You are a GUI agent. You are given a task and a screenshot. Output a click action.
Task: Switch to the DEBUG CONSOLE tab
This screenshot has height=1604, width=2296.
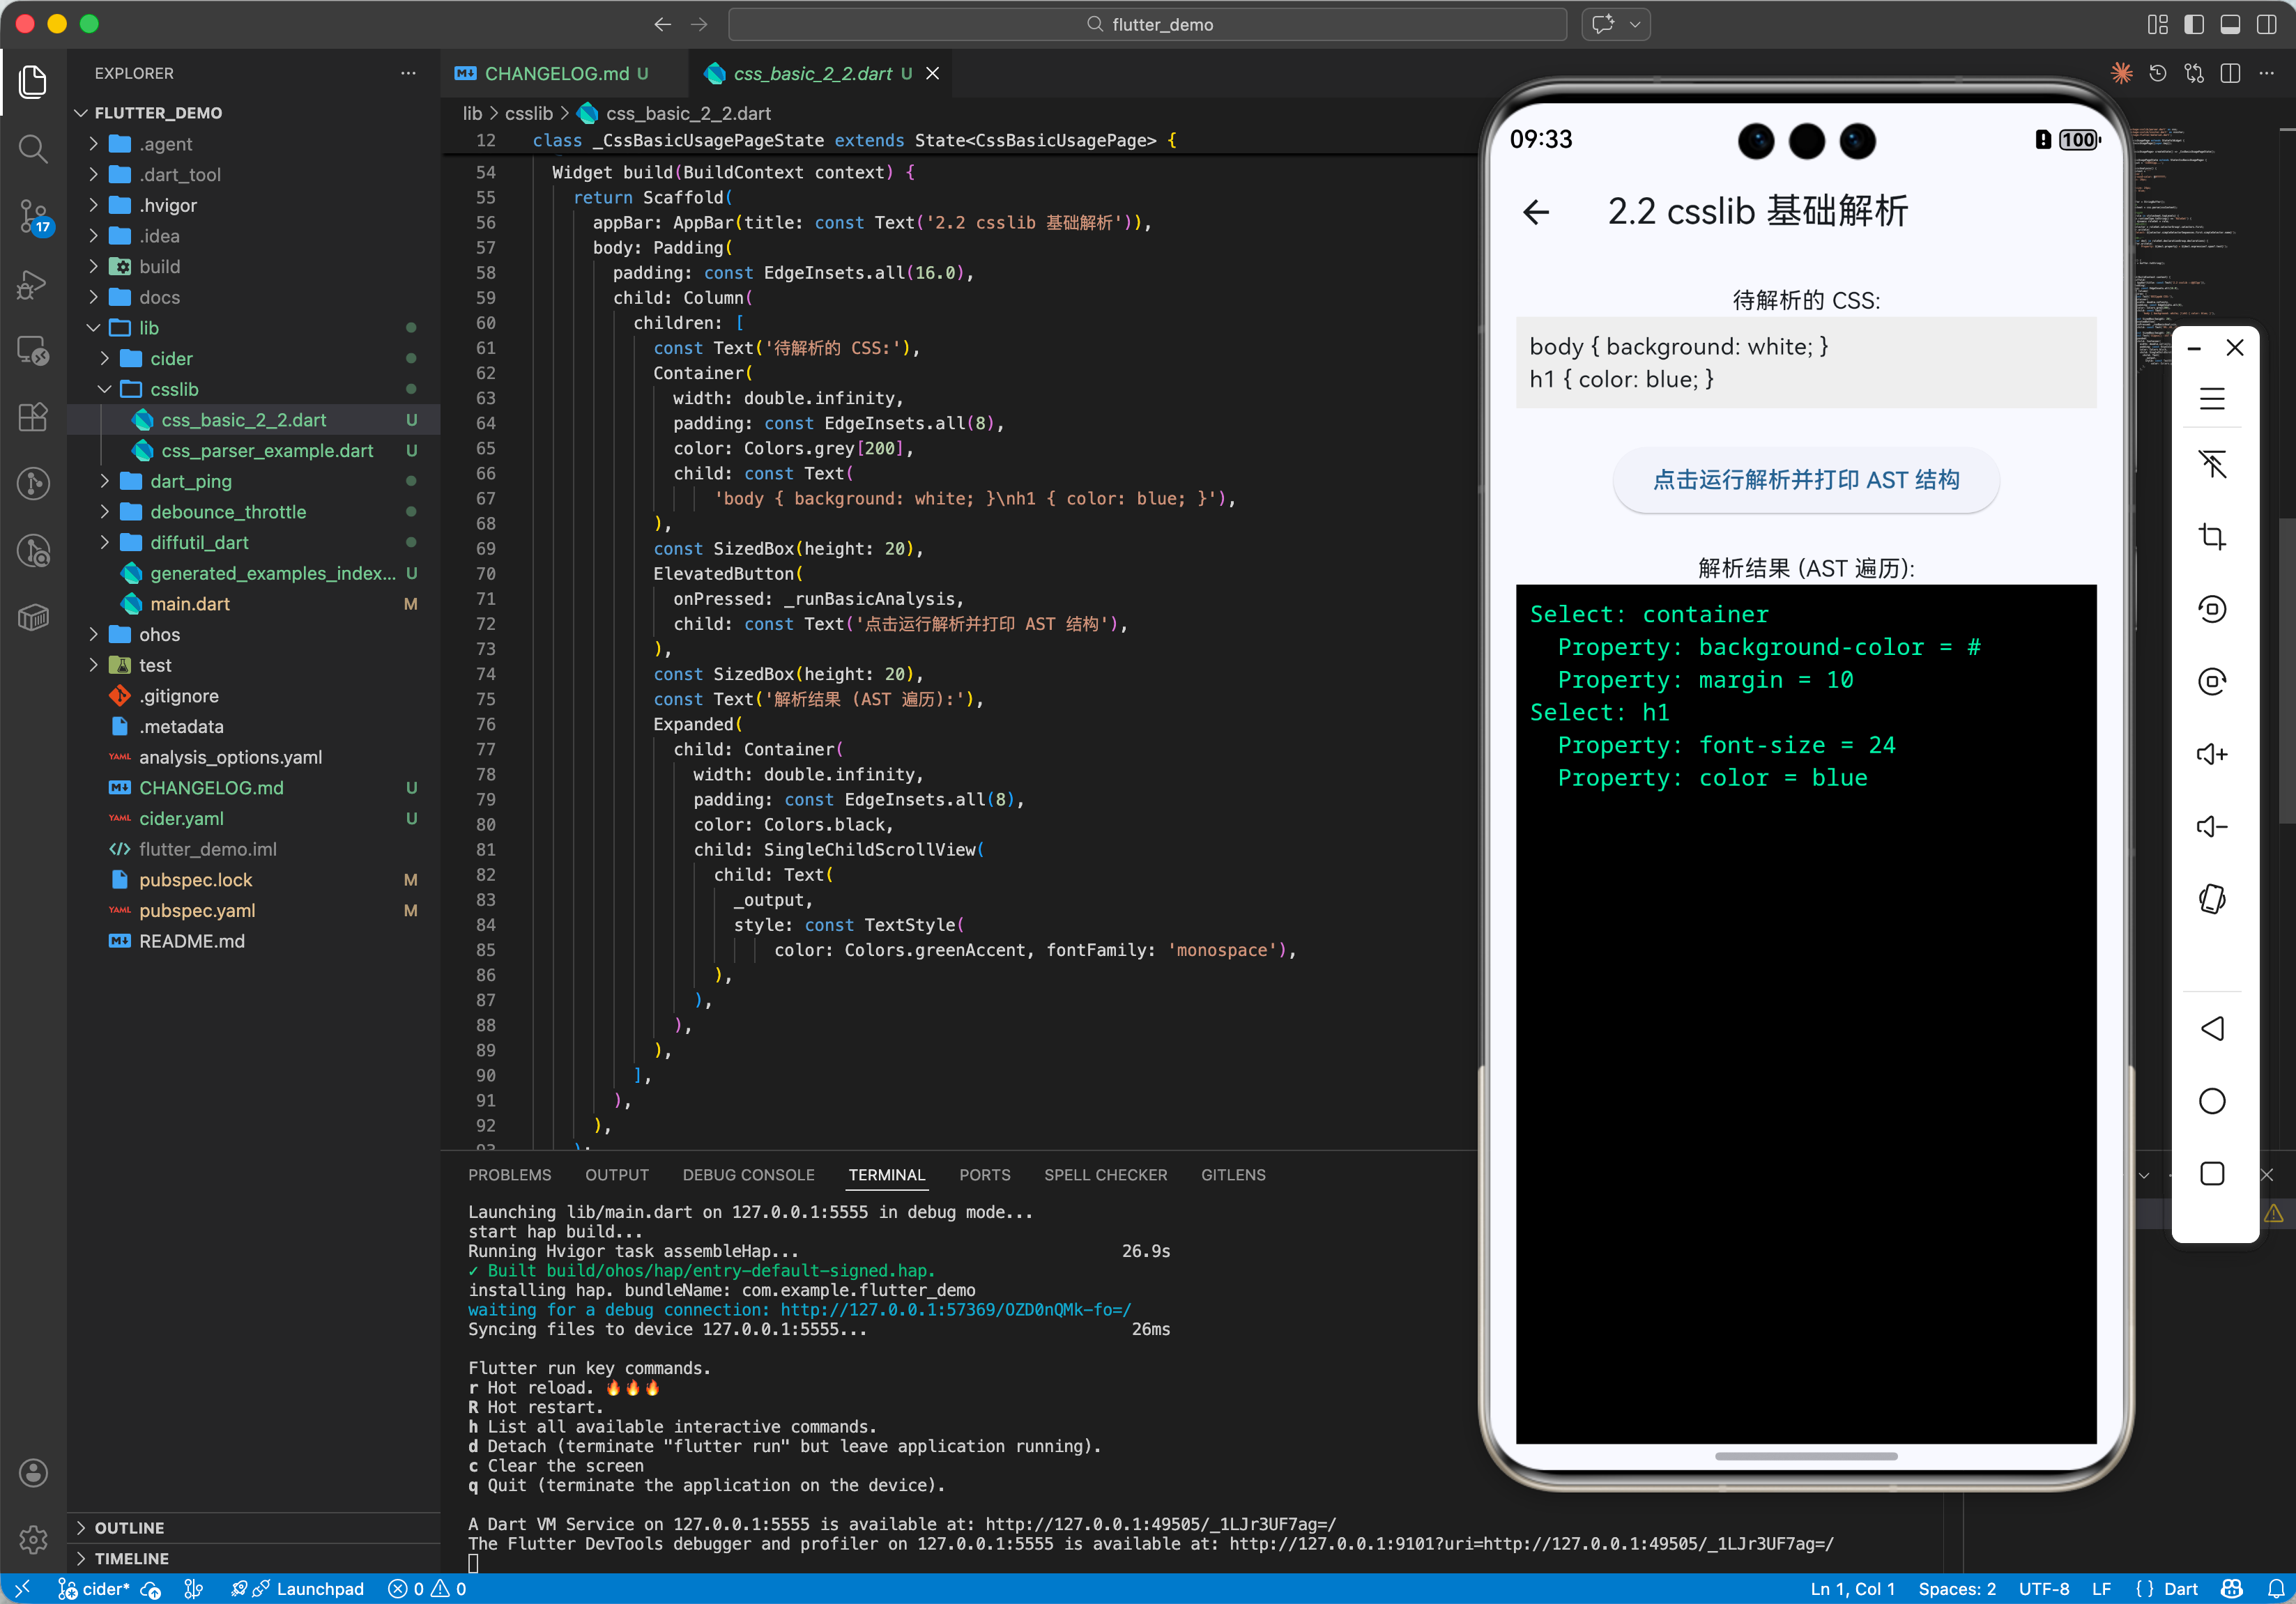pyautogui.click(x=748, y=1175)
